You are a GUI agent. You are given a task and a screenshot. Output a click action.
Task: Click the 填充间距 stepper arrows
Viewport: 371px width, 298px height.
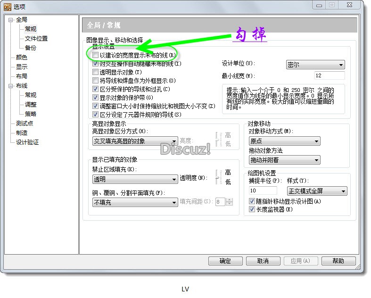229,202
